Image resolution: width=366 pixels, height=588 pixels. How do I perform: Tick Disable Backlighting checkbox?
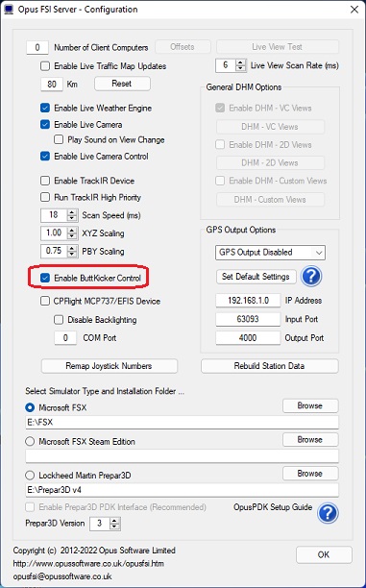click(x=59, y=320)
